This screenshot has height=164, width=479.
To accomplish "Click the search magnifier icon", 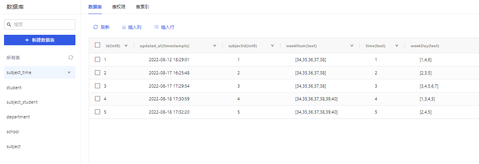I will [x=9, y=24].
